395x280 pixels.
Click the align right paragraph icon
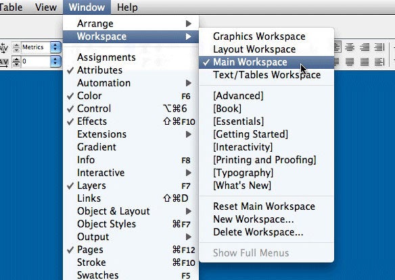(x=365, y=47)
